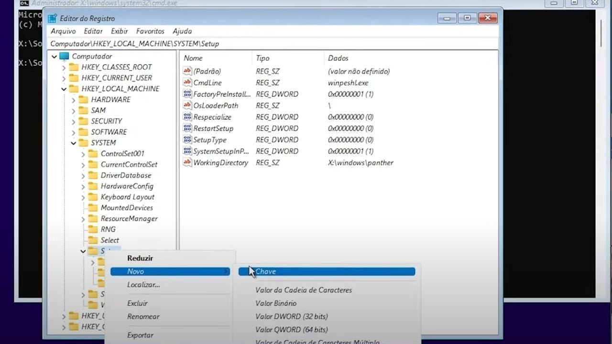Click the folder icon of the SOFTWARE key
The width and height of the screenshot is (612, 344).
click(x=82, y=132)
